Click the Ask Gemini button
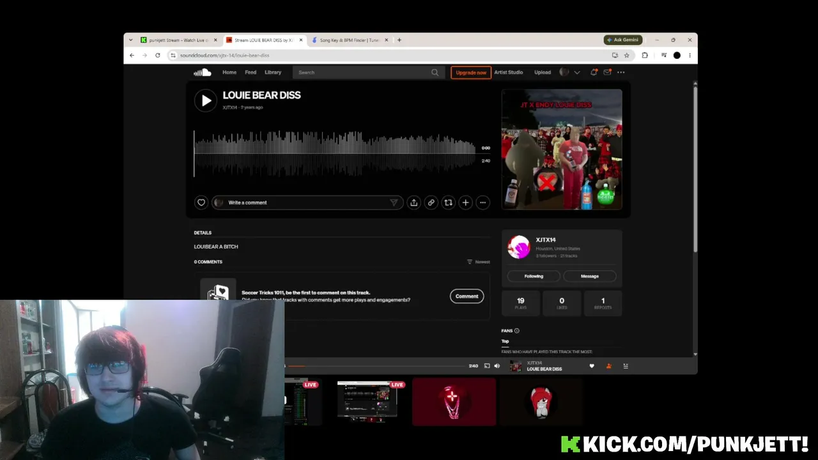818x460 pixels. point(623,40)
